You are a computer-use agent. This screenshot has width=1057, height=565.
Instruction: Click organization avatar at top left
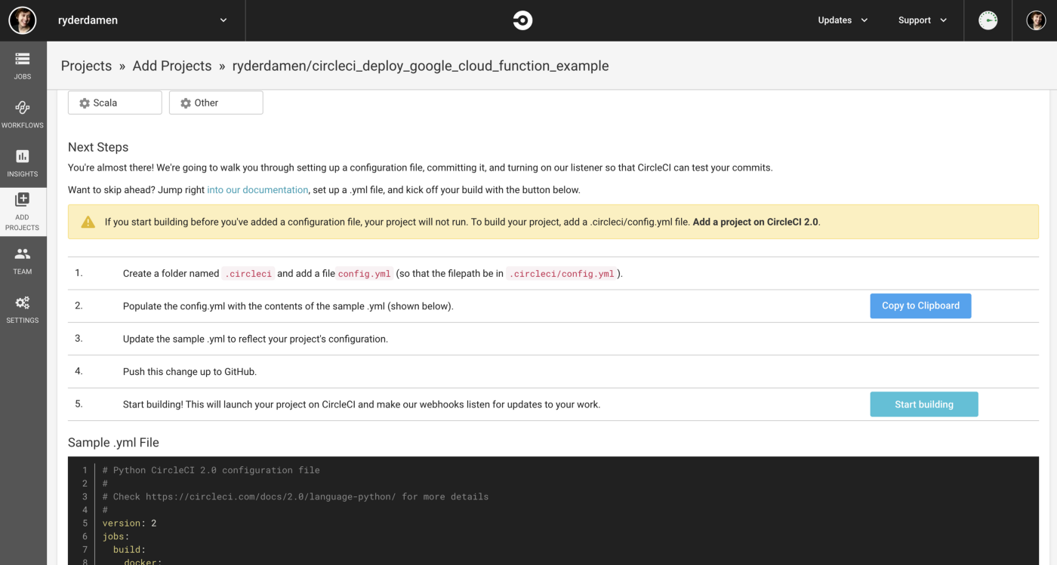pyautogui.click(x=23, y=20)
